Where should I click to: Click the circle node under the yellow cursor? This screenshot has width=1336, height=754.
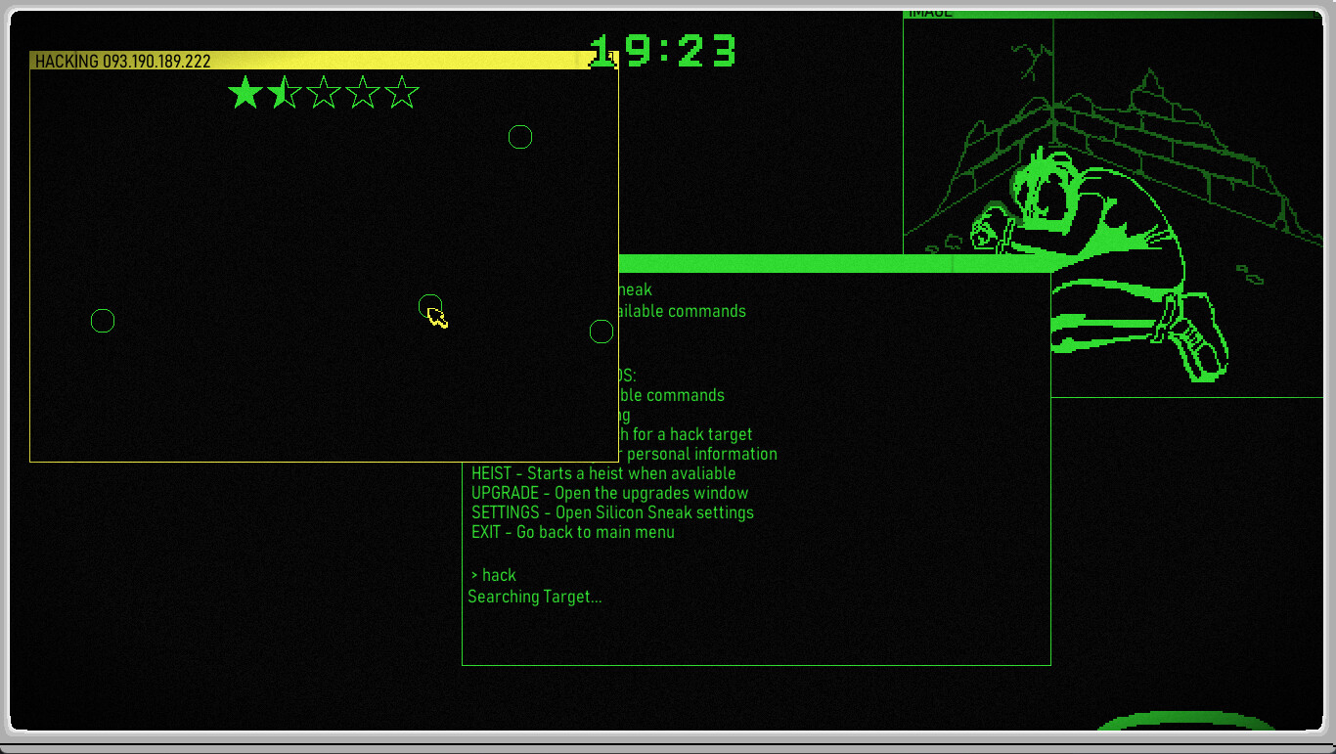(429, 306)
